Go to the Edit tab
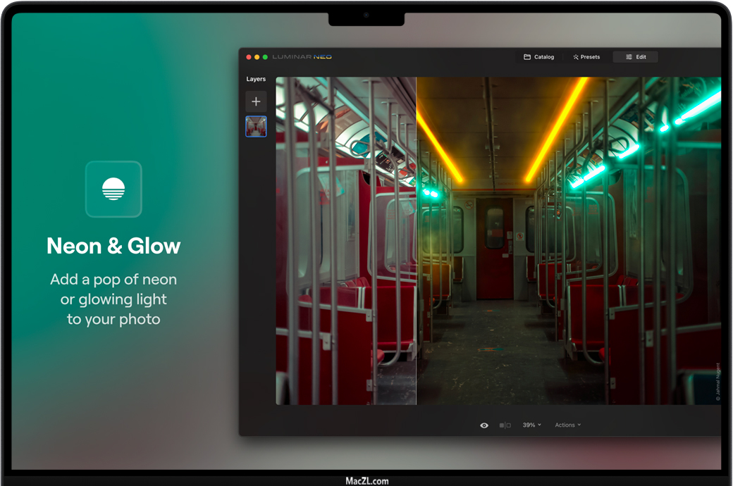This screenshot has width=733, height=486. (635, 57)
